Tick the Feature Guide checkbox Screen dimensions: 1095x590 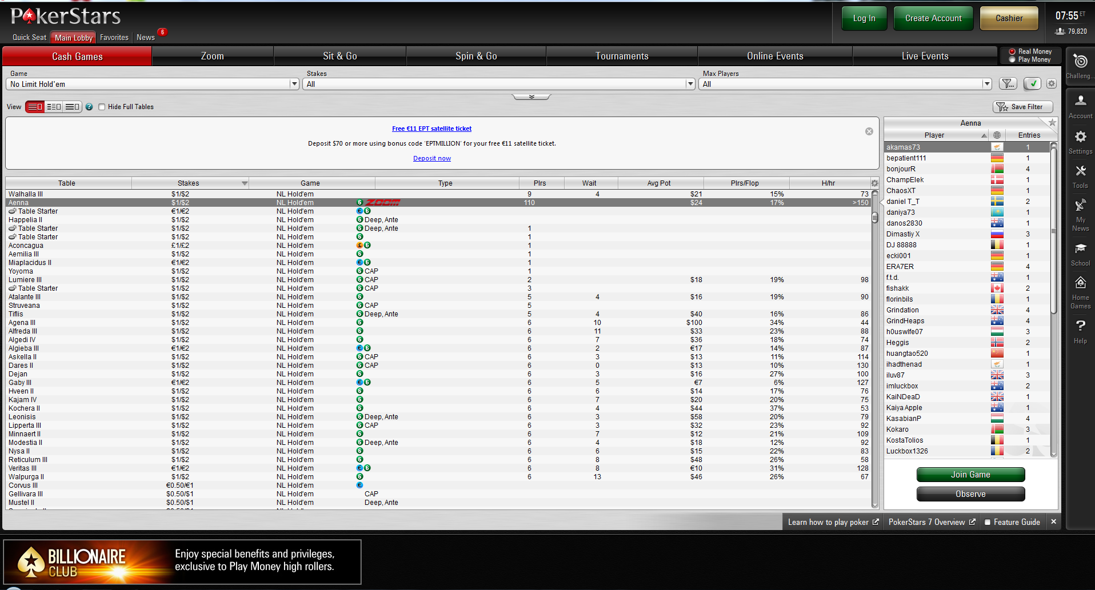[x=987, y=522]
